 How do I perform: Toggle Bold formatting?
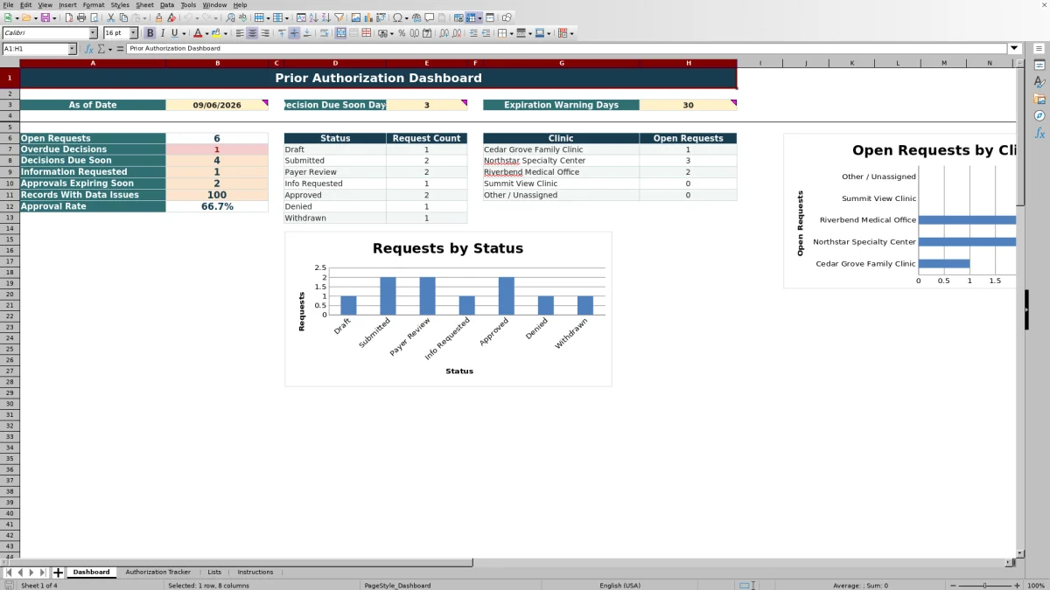[x=150, y=33]
